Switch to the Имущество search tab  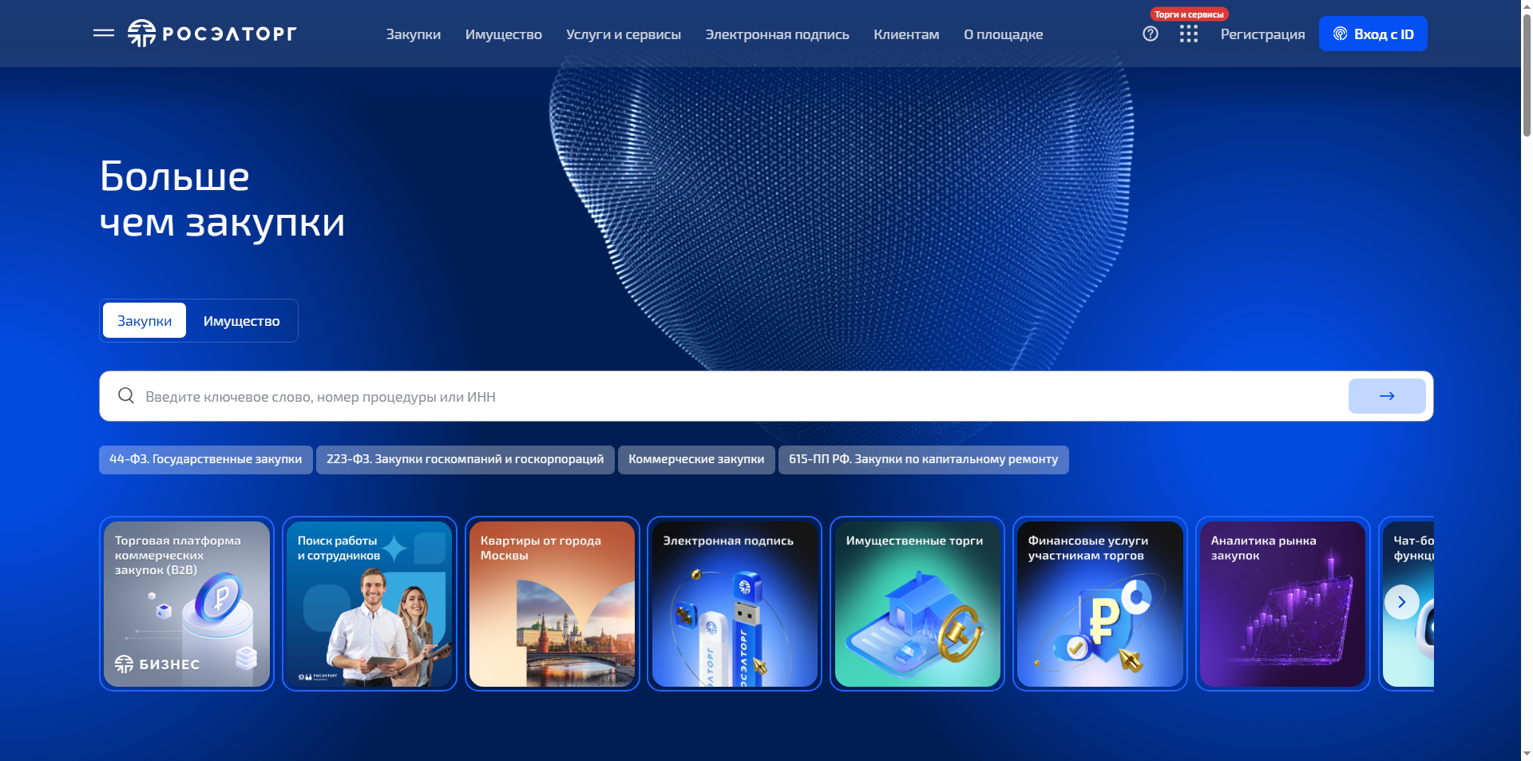pyautogui.click(x=241, y=320)
